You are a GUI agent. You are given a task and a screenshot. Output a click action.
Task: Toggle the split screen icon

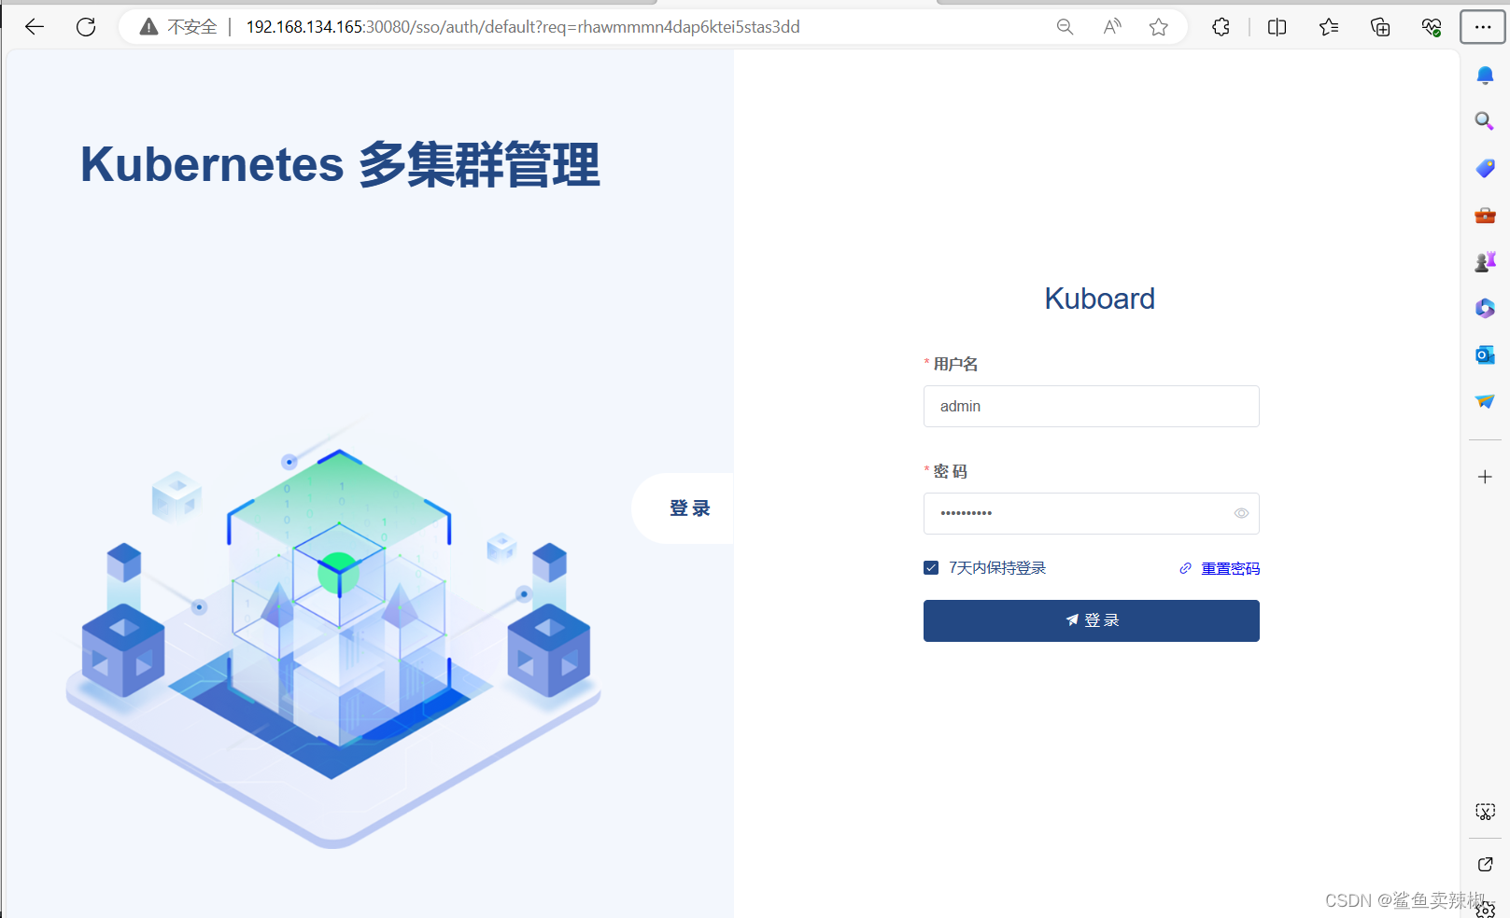[x=1277, y=27]
